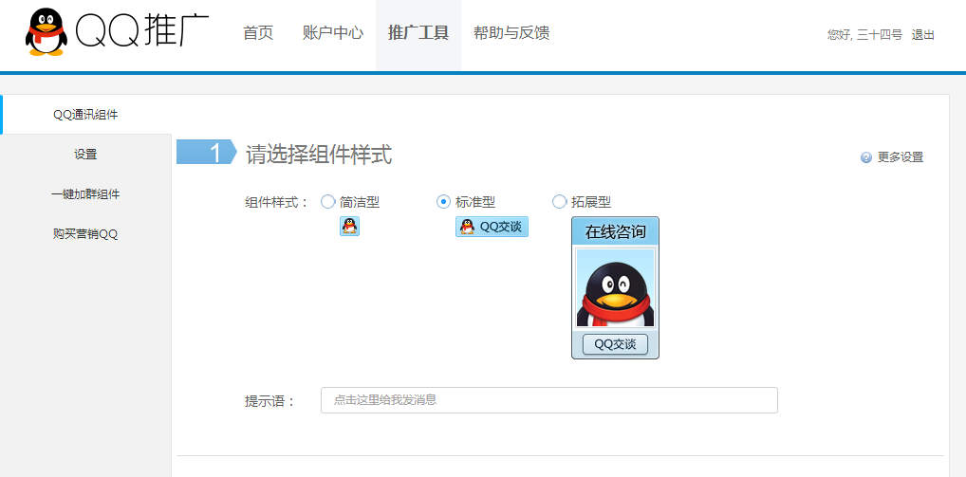Viewport: 966px width, 477px height.
Task: Open the 推广工具 navigation tab
Action: [418, 32]
